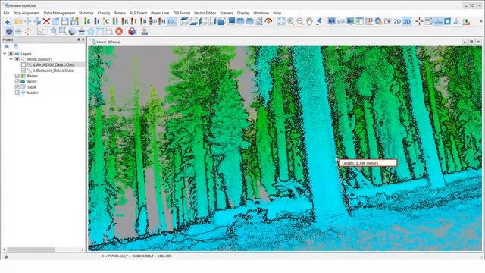The height and width of the screenshot is (273, 485).
Task: Toggle the EDL display mode icon
Action: [172, 21]
